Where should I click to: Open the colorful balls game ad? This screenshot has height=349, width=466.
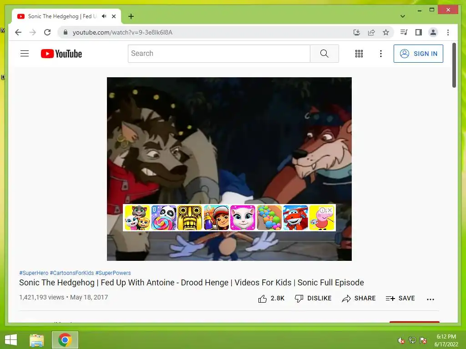[x=269, y=218]
